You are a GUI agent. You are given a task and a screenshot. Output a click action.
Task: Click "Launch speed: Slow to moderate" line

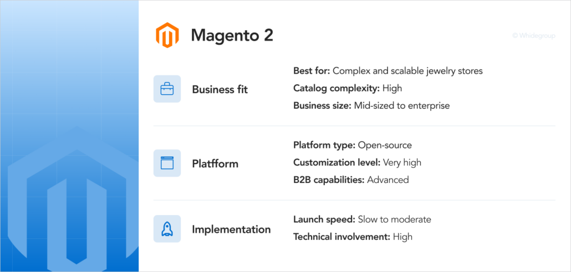point(362,219)
